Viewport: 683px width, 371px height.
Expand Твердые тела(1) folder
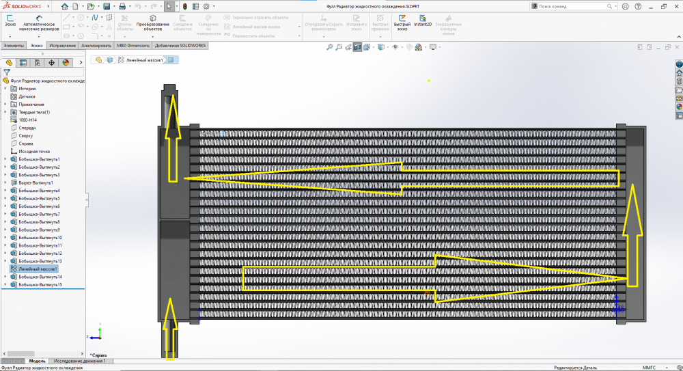point(5,112)
